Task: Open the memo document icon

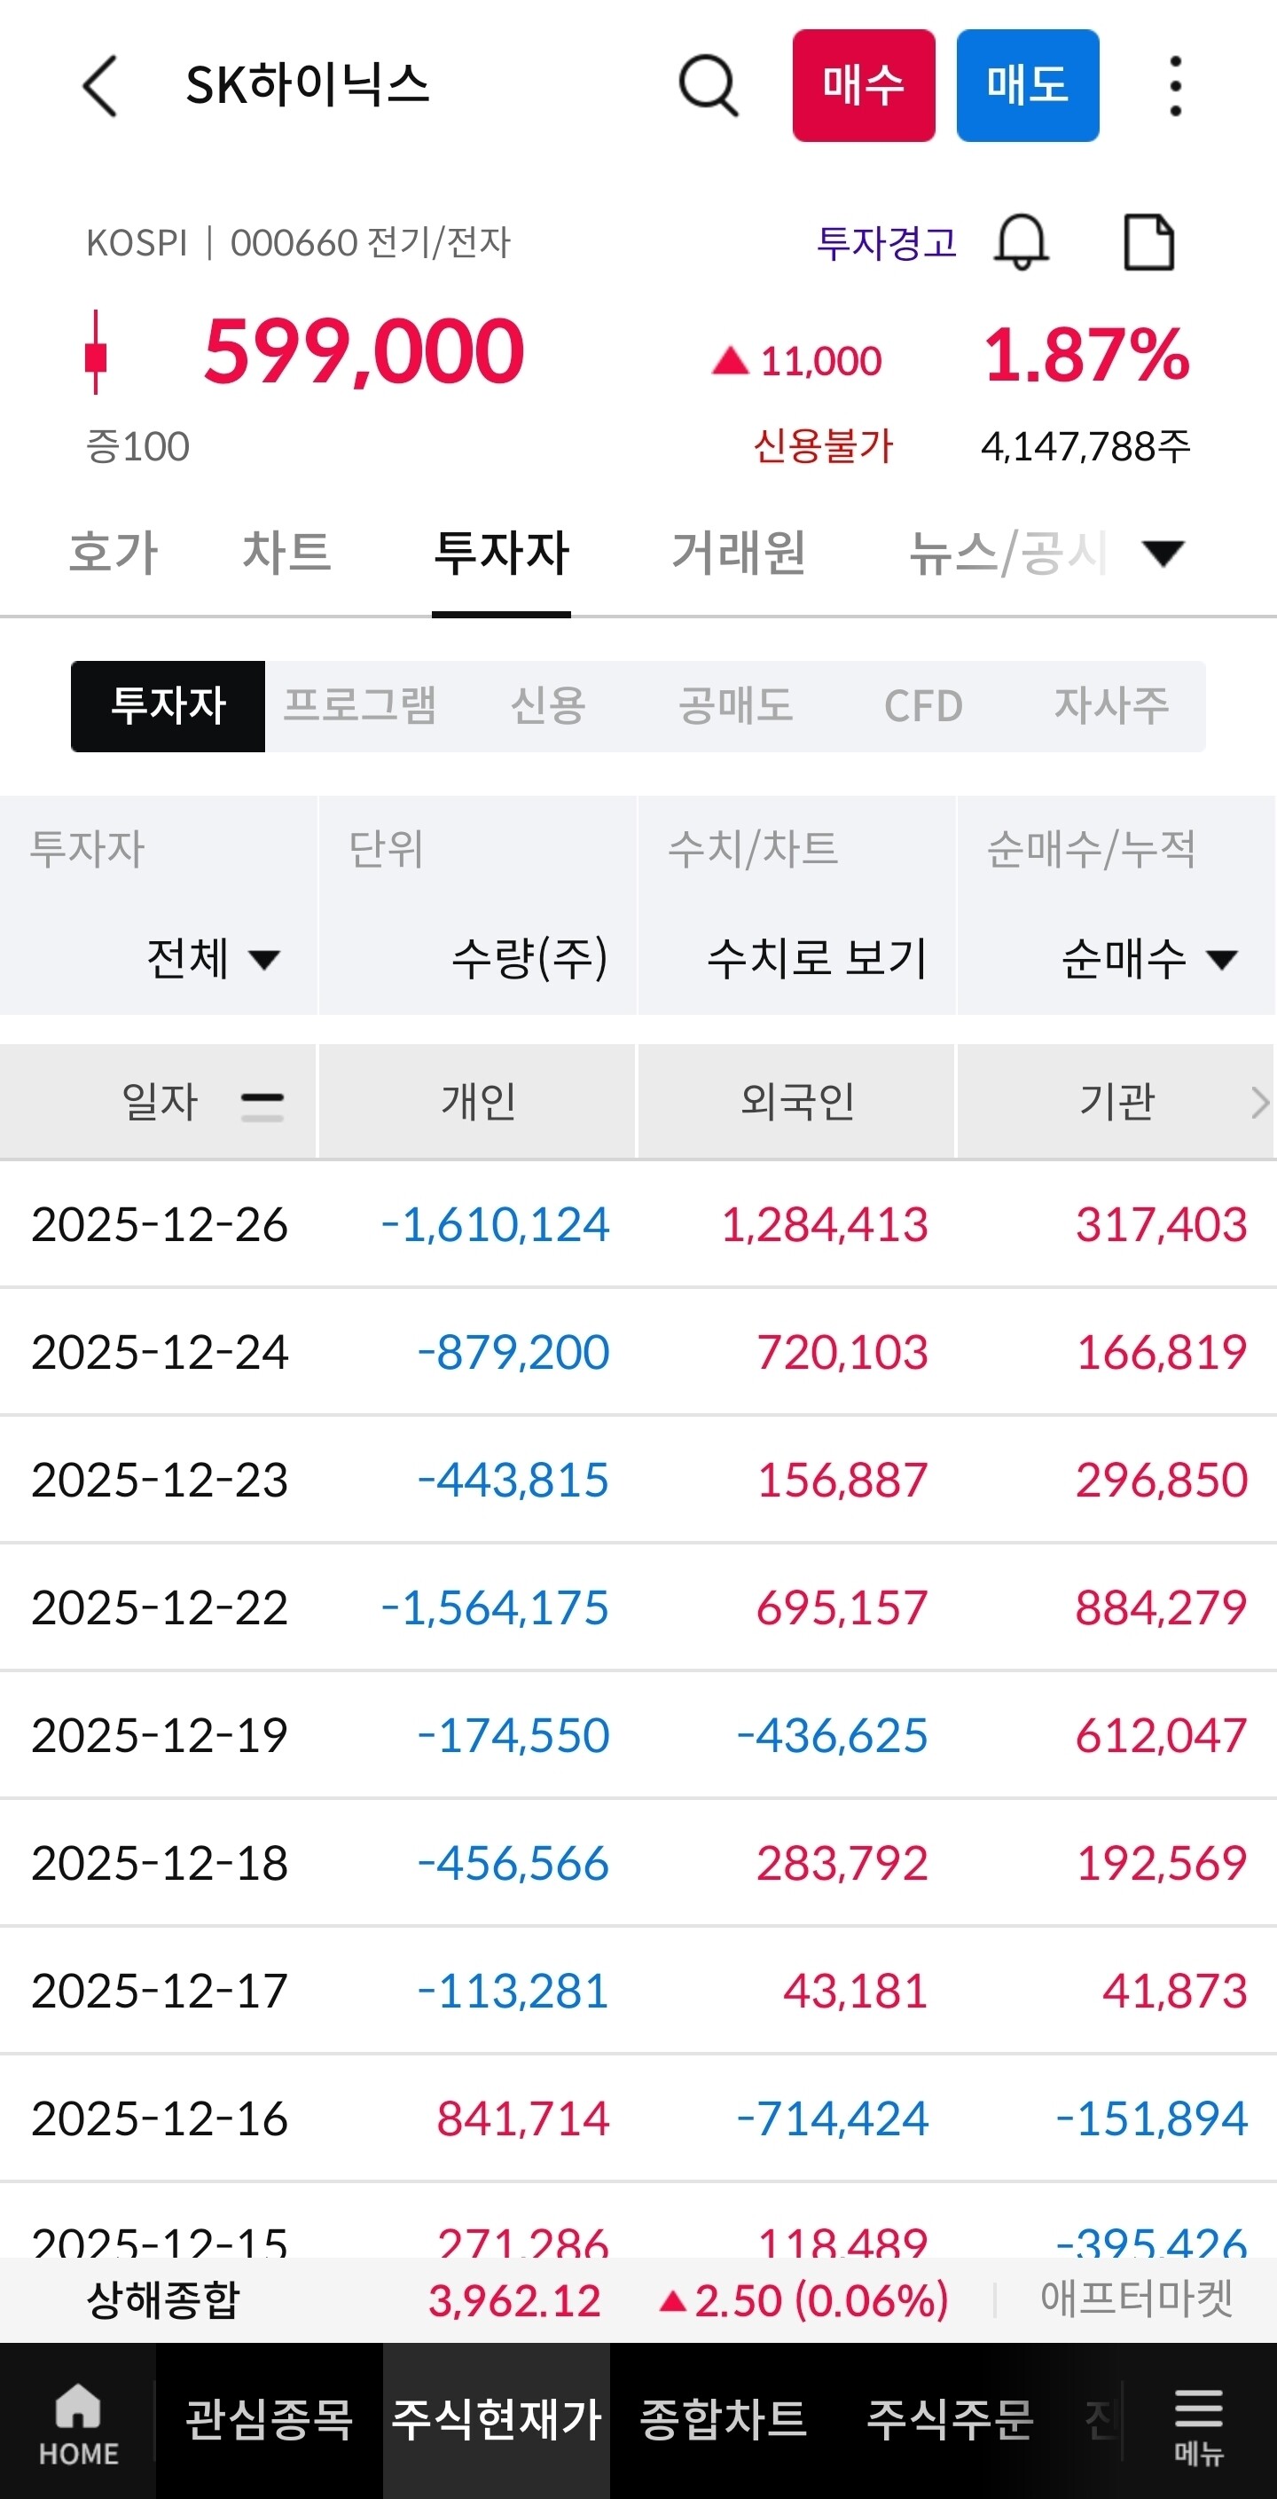Action: 1149,241
